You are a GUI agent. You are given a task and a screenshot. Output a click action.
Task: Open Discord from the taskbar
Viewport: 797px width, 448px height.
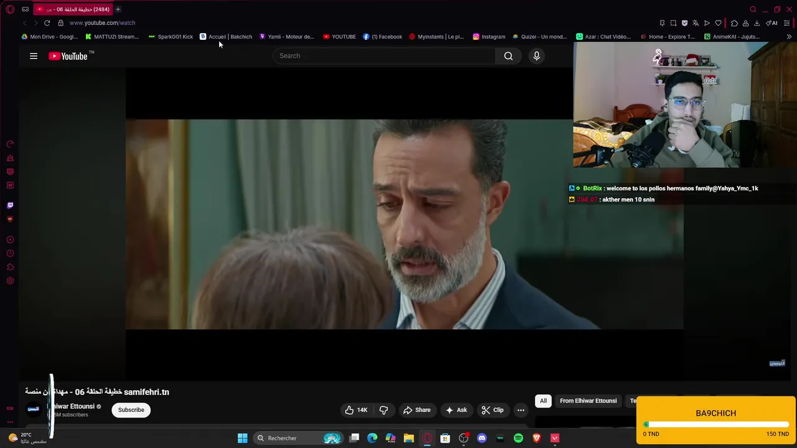point(481,438)
